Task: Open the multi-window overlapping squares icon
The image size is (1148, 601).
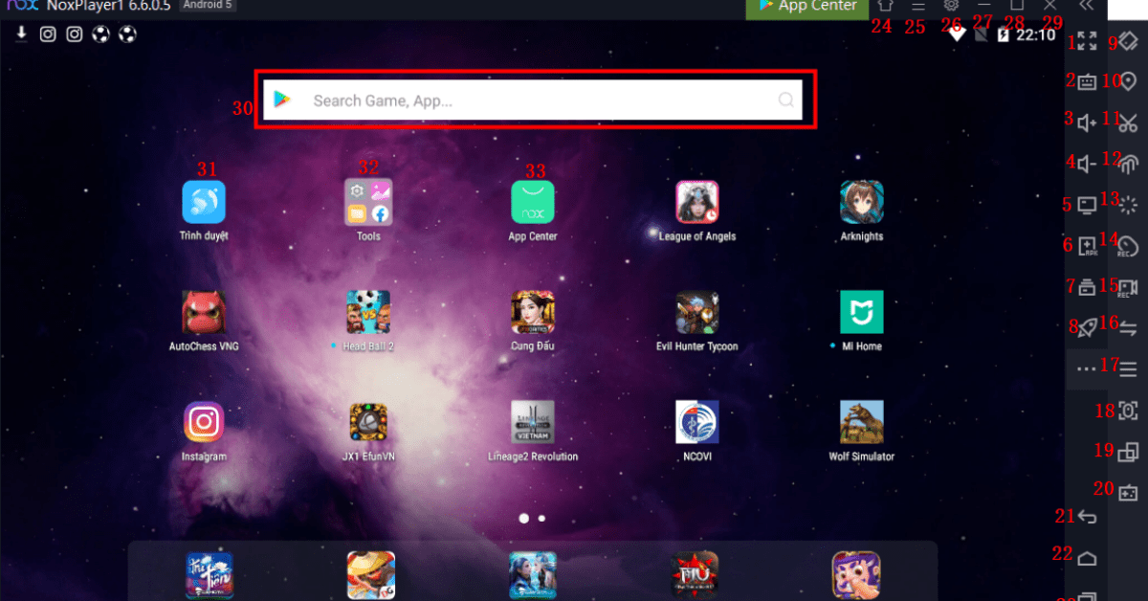Action: click(1129, 452)
